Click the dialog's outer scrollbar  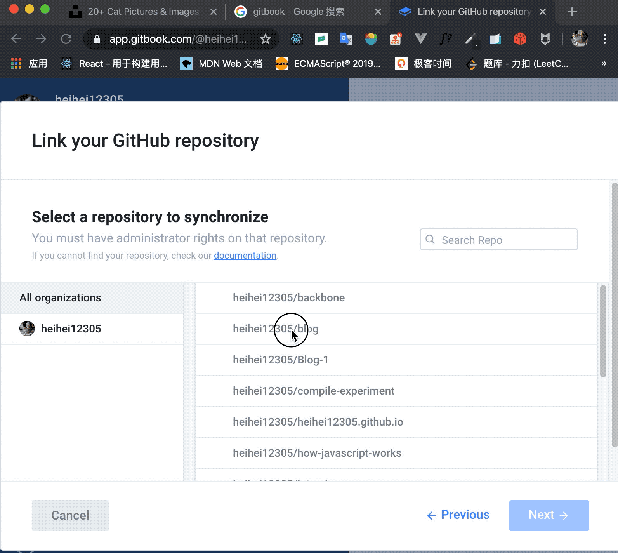(615, 315)
